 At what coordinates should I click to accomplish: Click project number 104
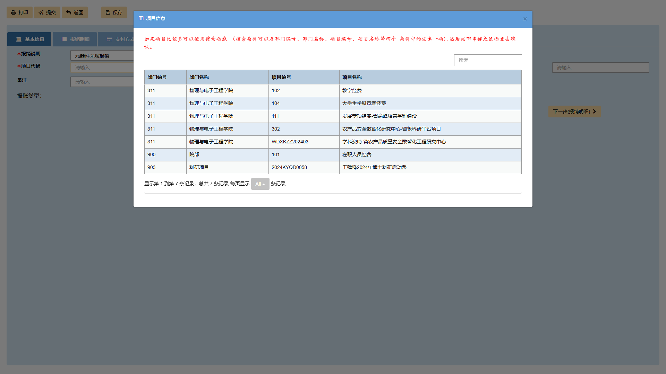276,103
